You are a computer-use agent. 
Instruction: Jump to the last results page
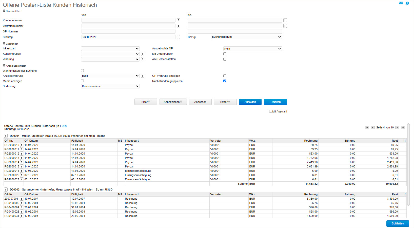coord(403,127)
